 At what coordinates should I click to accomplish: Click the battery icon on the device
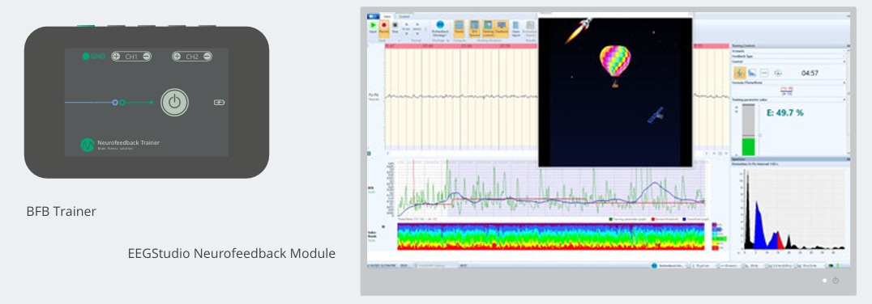click(219, 102)
